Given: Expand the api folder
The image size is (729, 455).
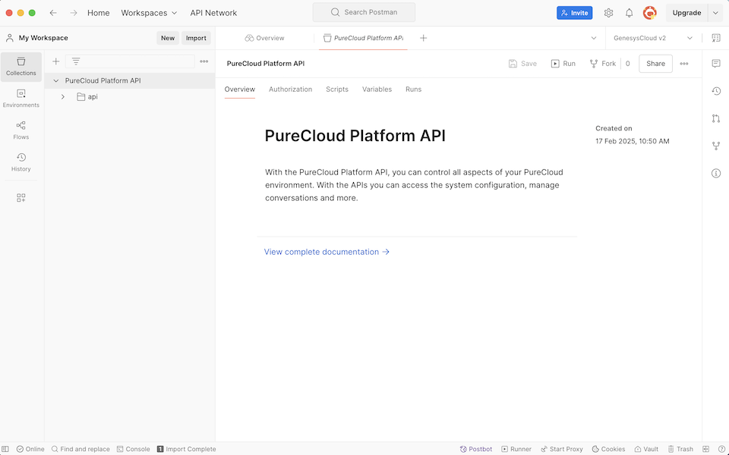Looking at the screenshot, I should (x=64, y=96).
